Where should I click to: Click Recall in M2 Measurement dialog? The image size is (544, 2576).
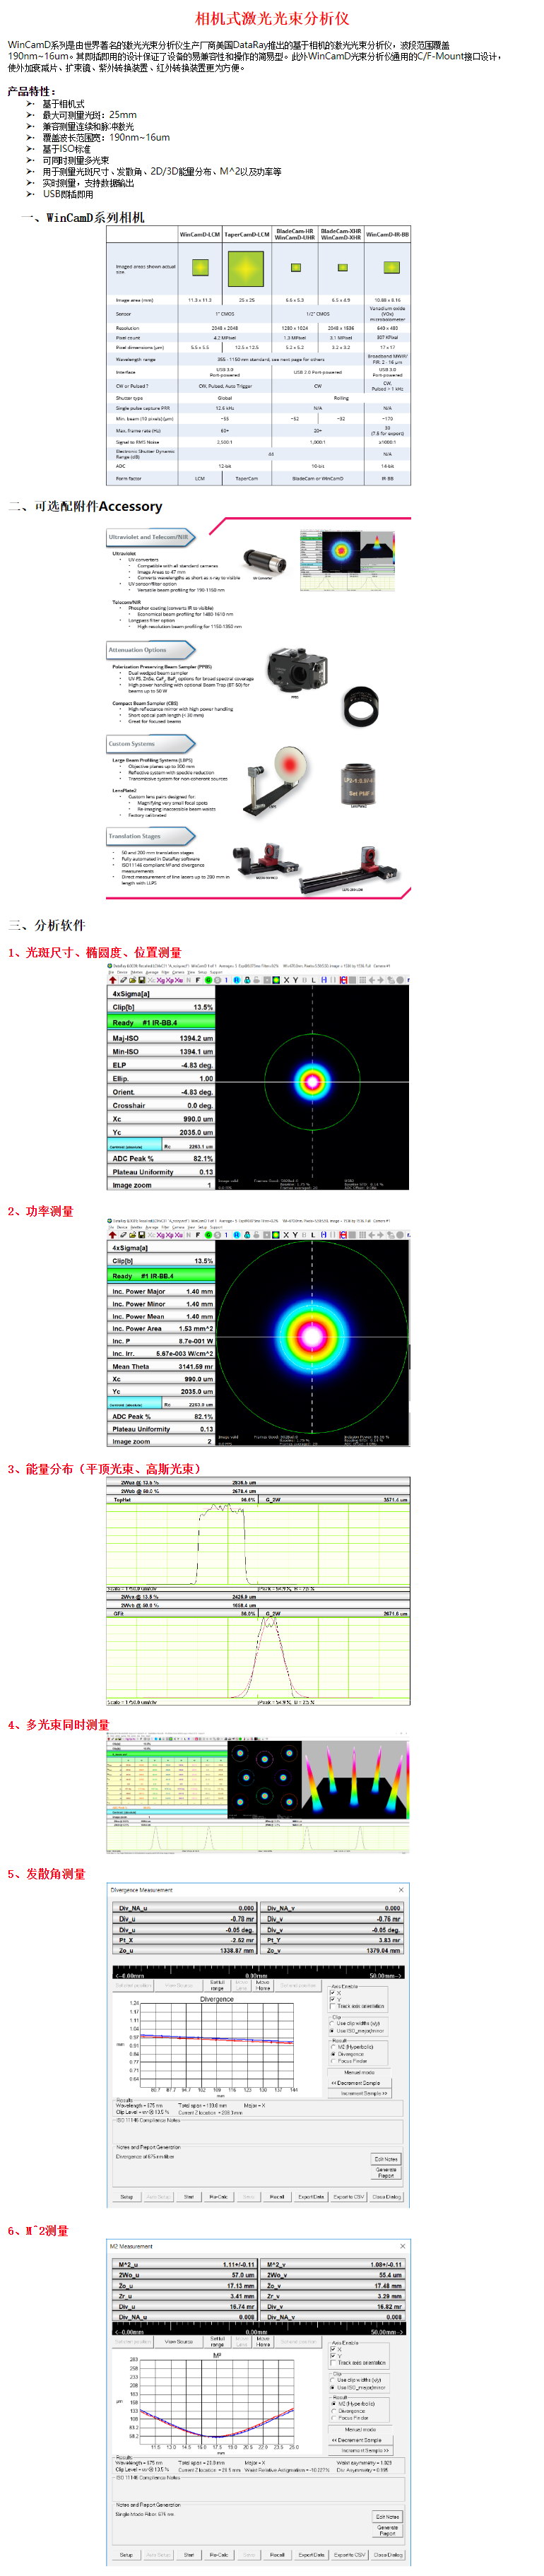(x=277, y=2554)
